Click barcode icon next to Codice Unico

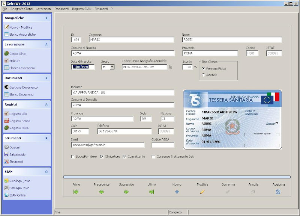[x=171, y=67]
